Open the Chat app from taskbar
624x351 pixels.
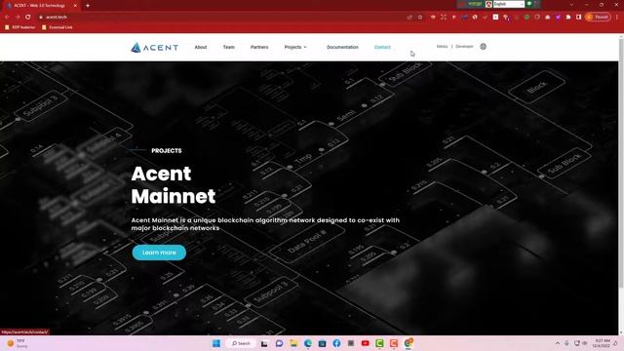click(279, 343)
